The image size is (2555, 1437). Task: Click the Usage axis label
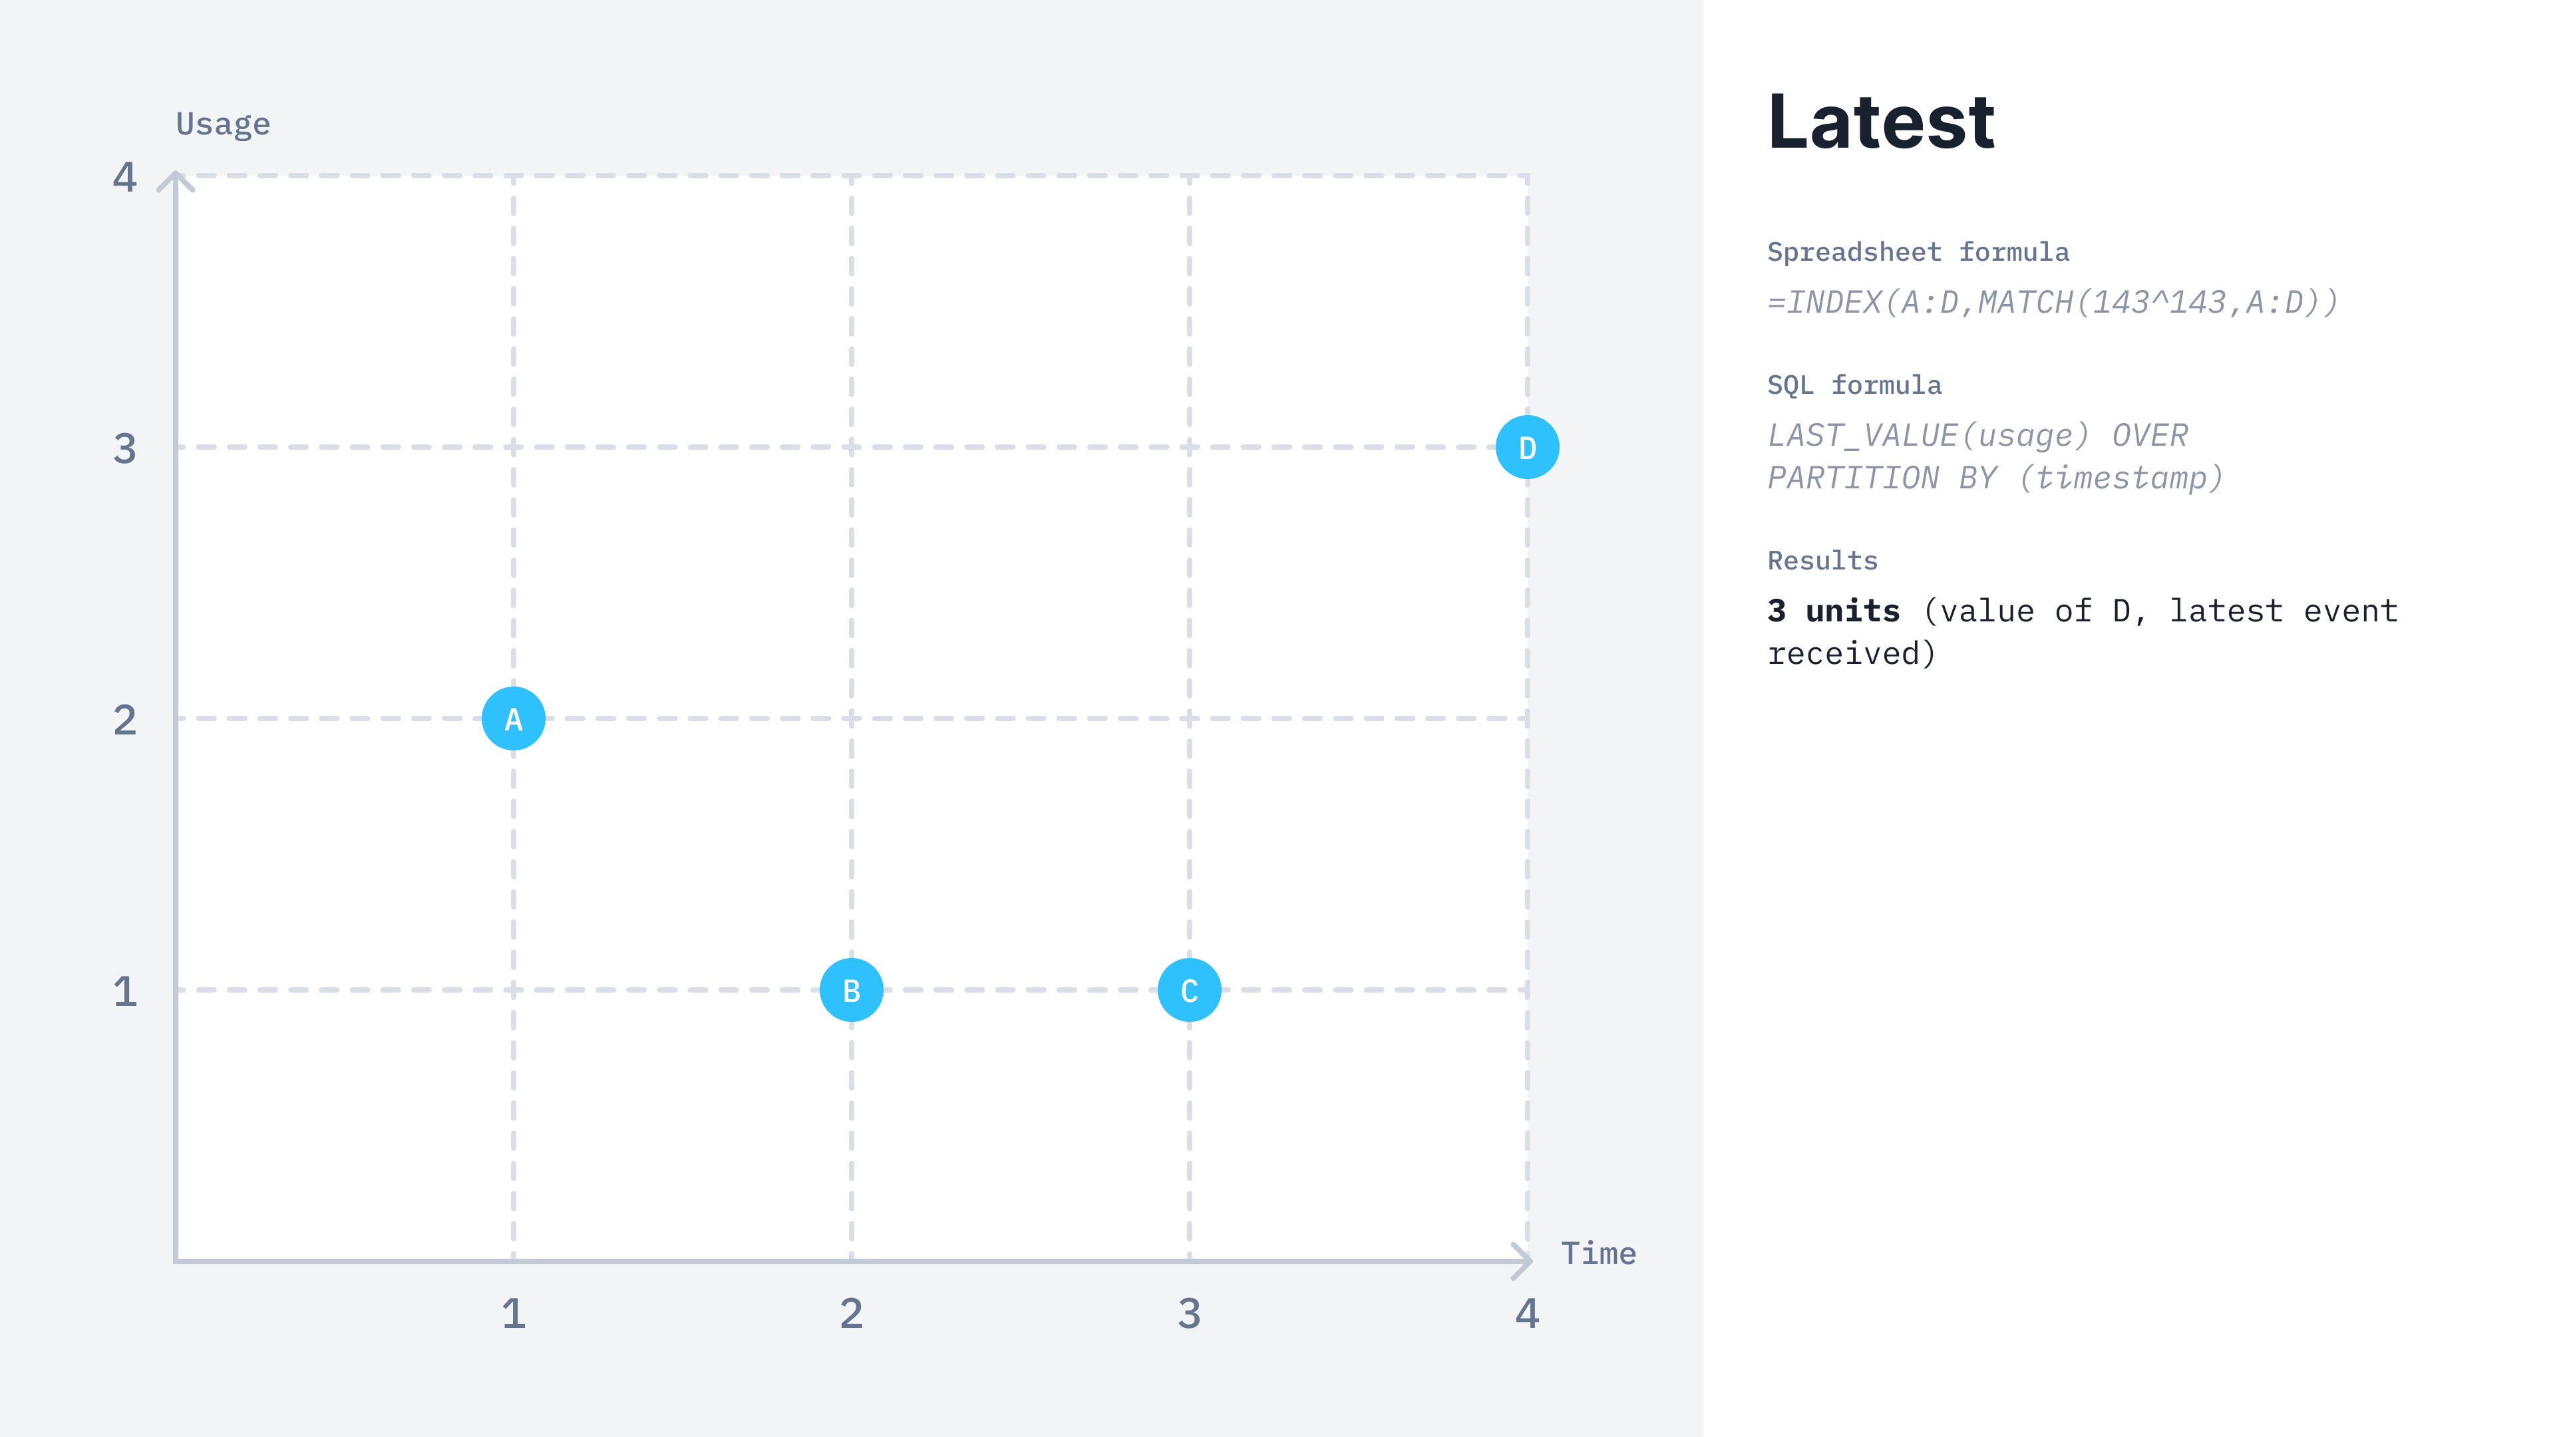[x=223, y=124]
